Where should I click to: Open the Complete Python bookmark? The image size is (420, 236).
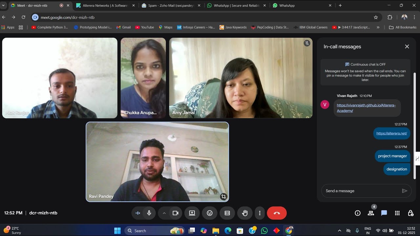(x=50, y=27)
